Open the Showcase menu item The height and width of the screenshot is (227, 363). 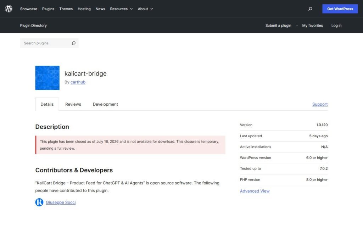pyautogui.click(x=28, y=9)
